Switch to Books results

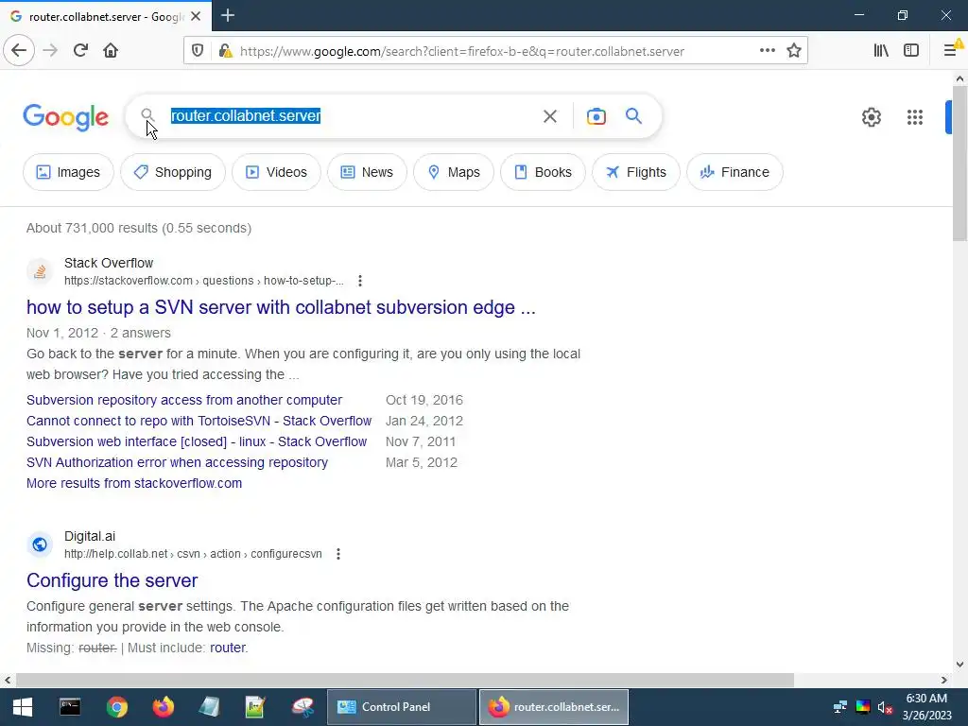(x=543, y=172)
